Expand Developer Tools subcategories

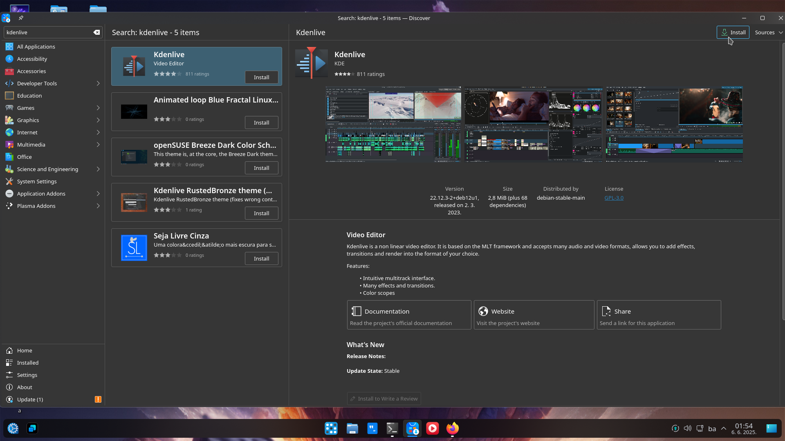click(98, 83)
